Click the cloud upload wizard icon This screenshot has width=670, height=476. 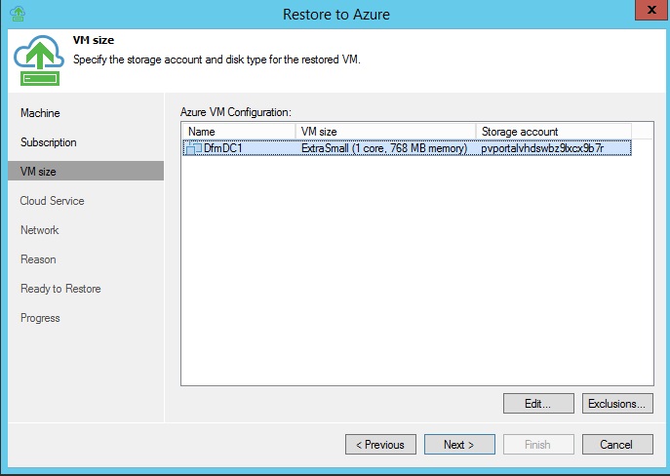[x=37, y=61]
